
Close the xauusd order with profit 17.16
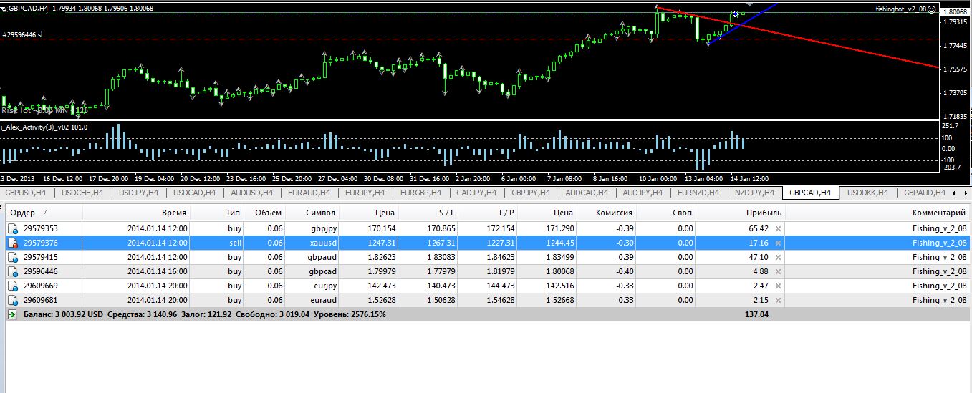tap(779, 243)
